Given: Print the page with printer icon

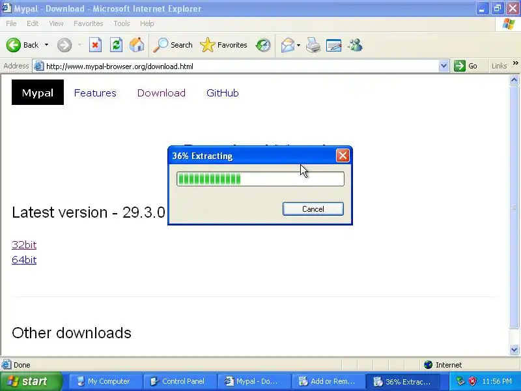Looking at the screenshot, I should (313, 45).
